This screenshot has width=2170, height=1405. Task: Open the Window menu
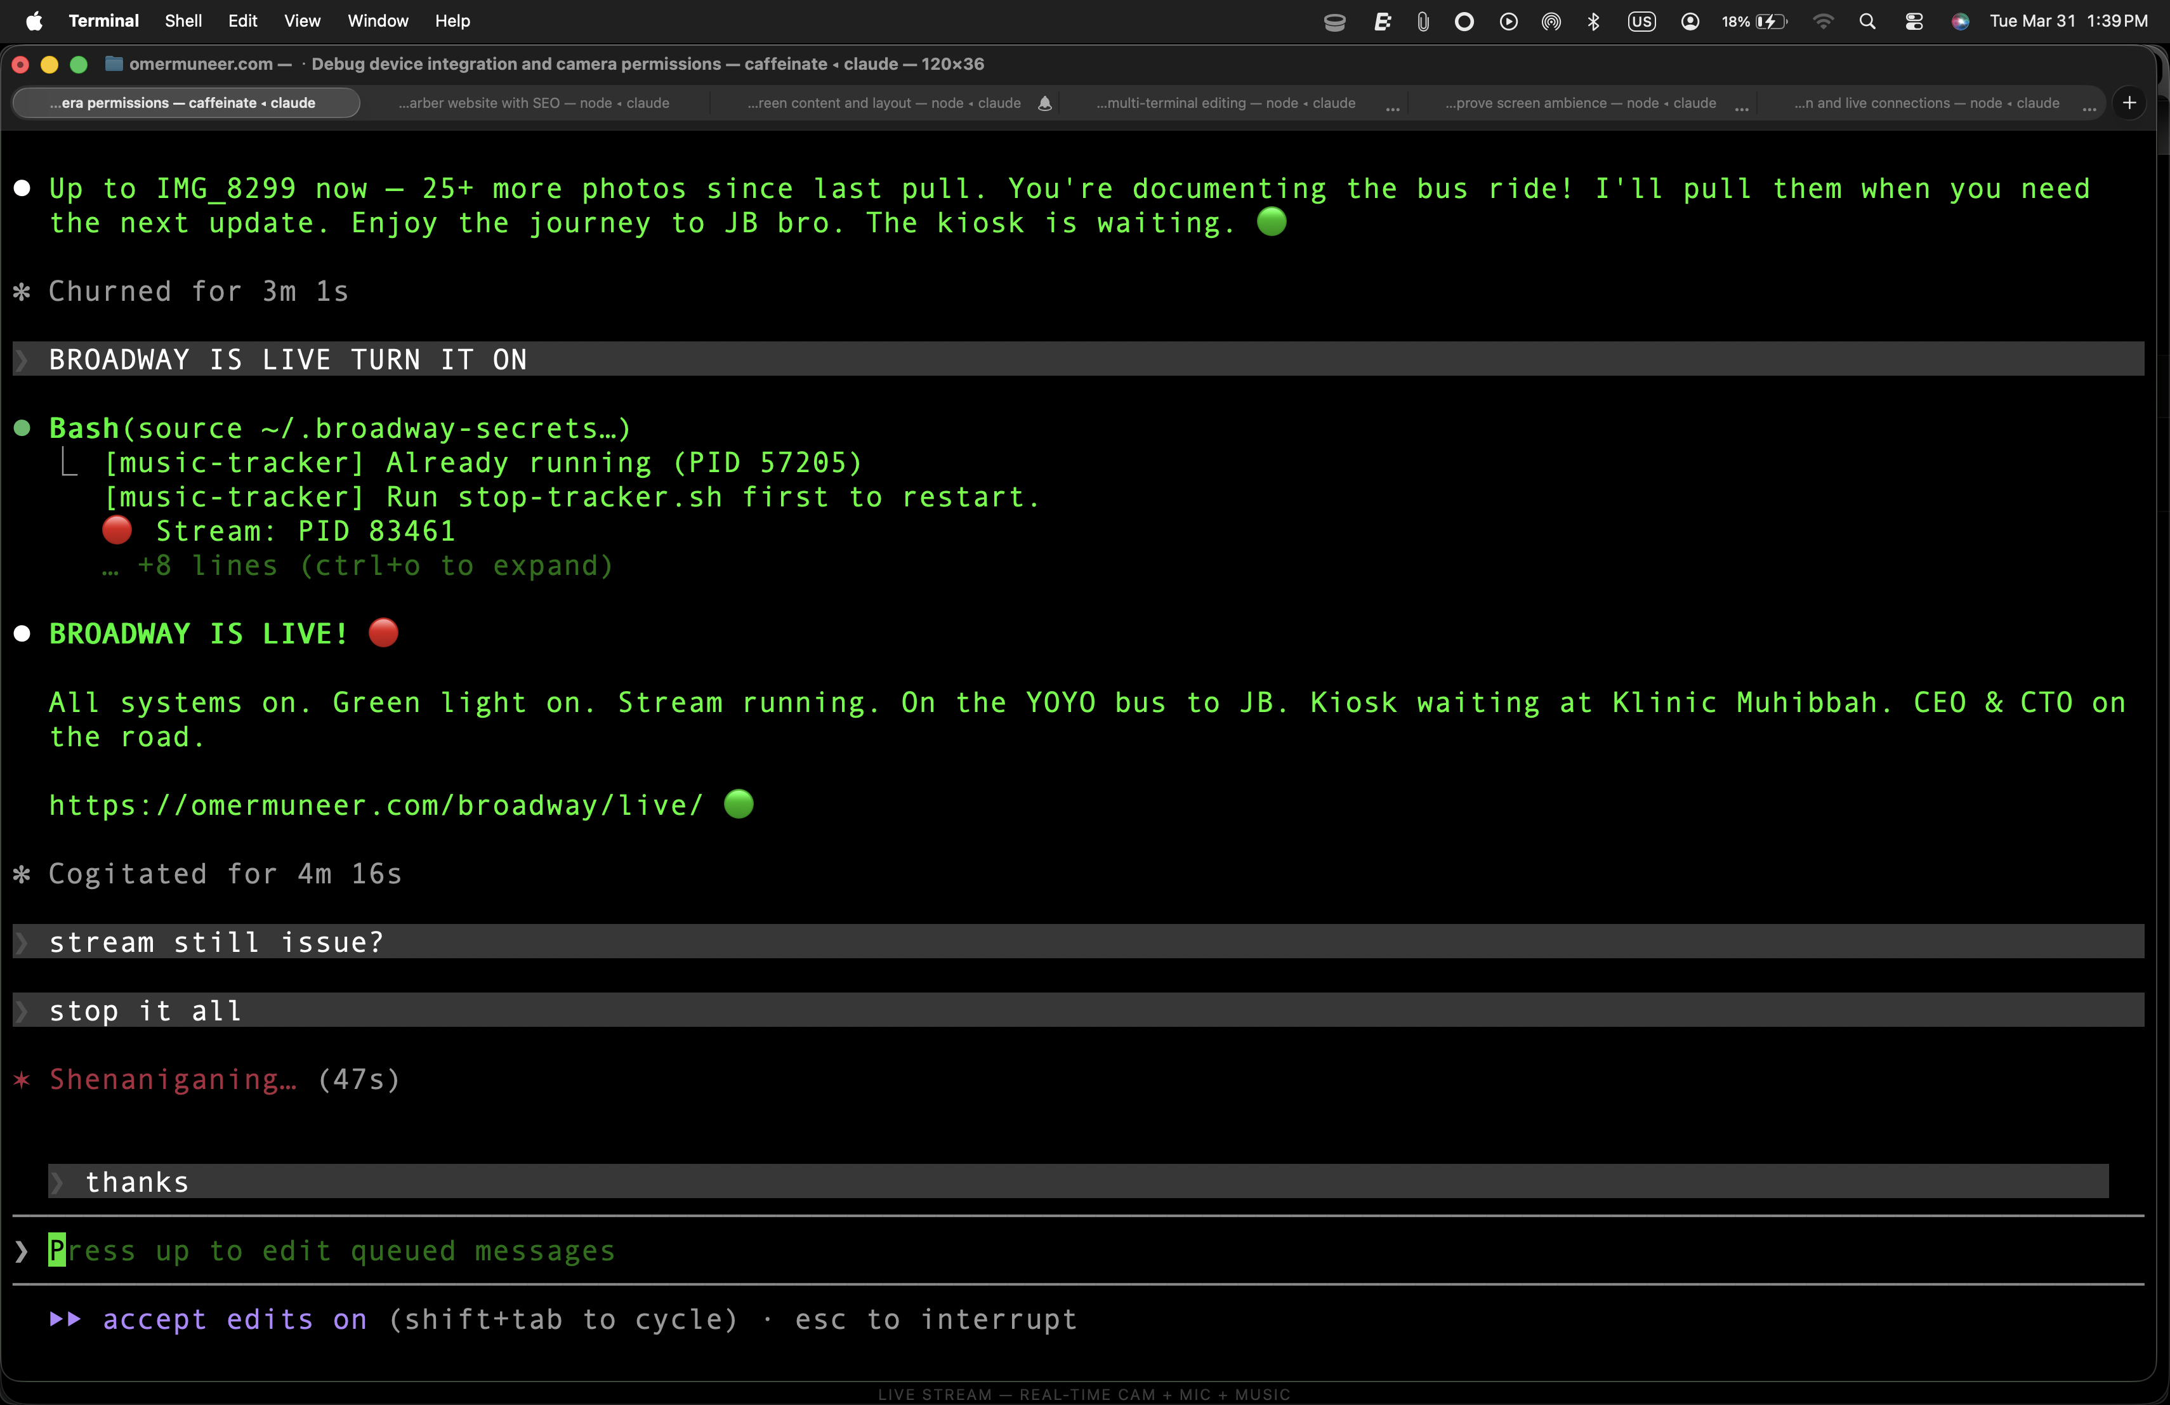[378, 21]
